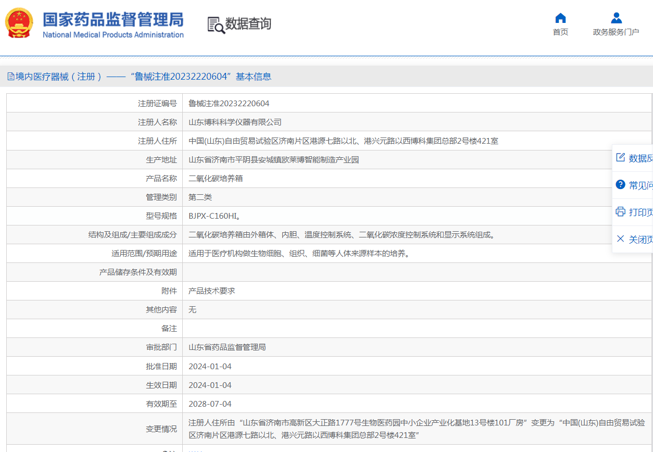Click management category value 第二类
The height and width of the screenshot is (452, 653).
[200, 197]
